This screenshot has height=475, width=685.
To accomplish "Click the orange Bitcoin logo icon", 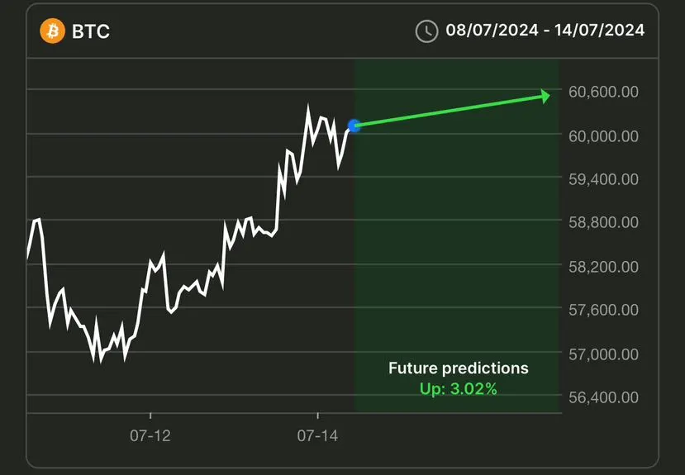I will [52, 31].
